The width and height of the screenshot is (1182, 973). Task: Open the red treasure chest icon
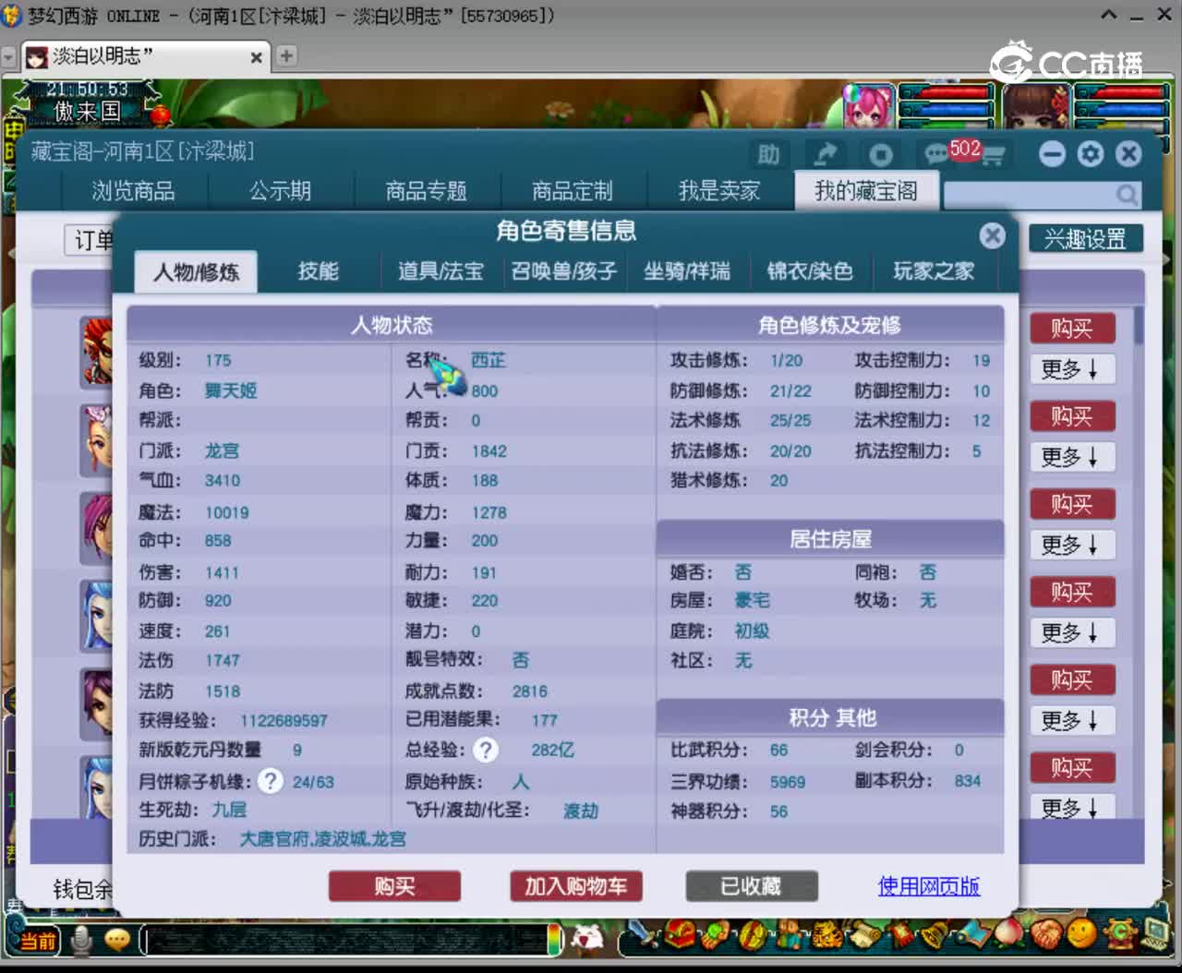click(x=681, y=935)
